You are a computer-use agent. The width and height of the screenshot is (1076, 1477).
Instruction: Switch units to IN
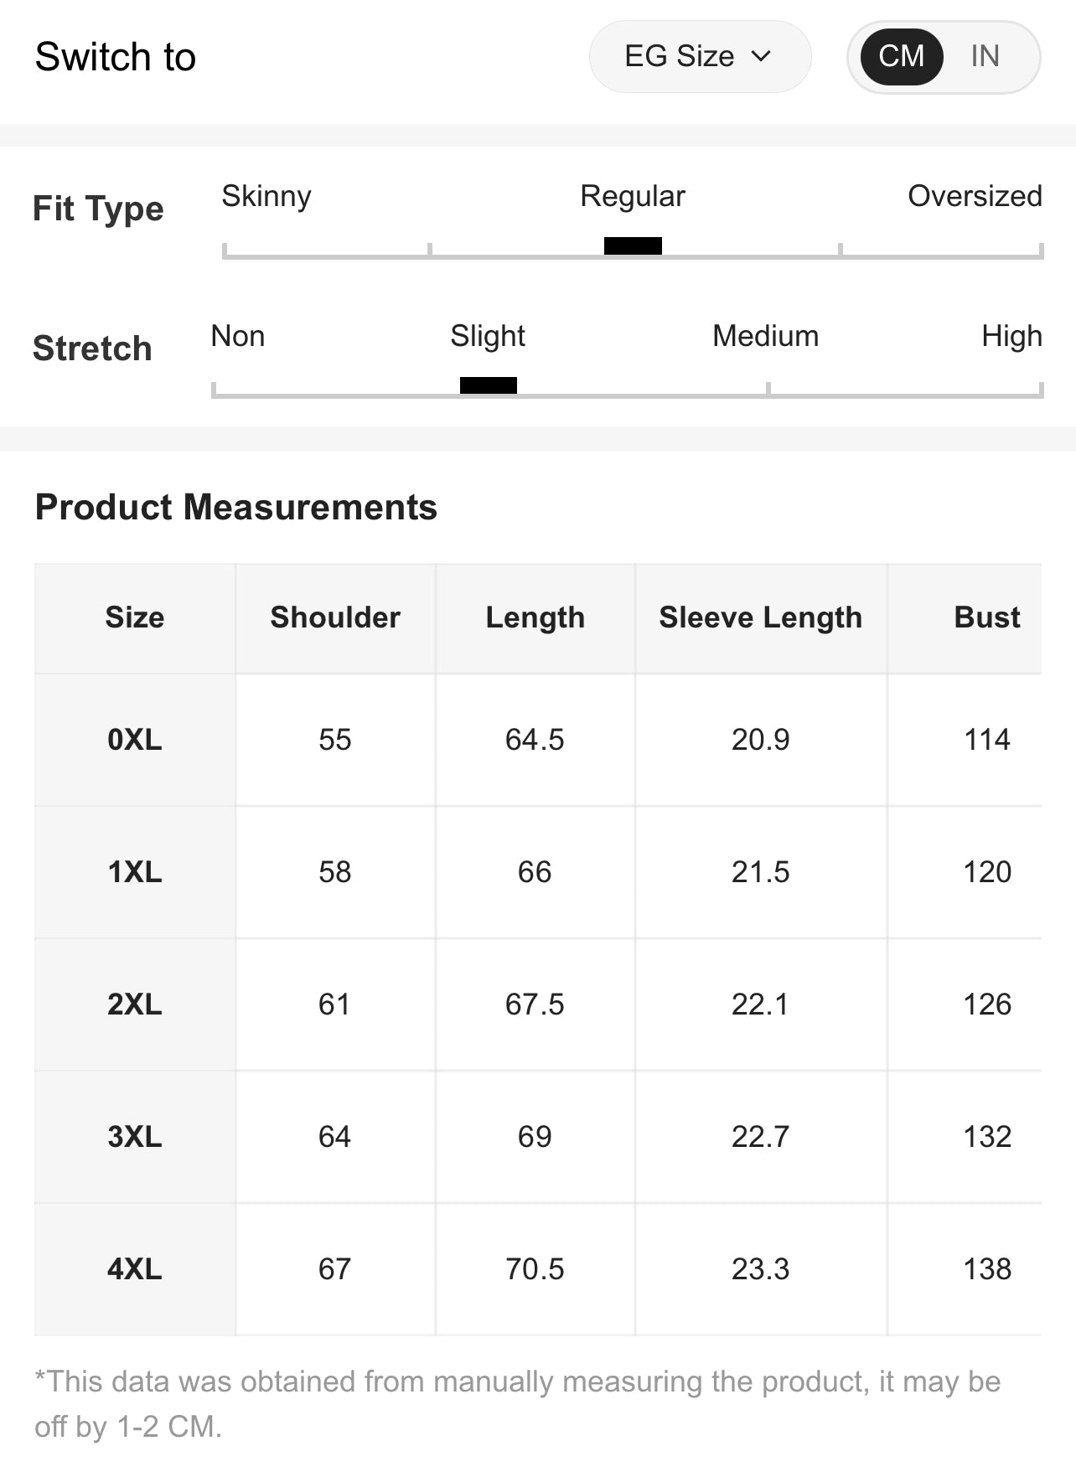tap(985, 56)
